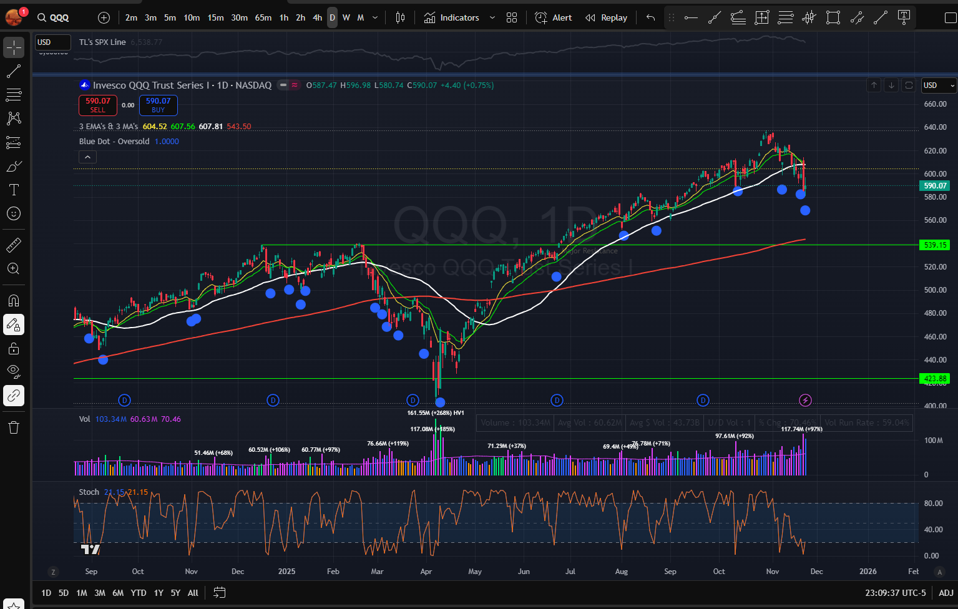This screenshot has width=958, height=609.
Task: Click the 539.15 green price label
Action: 935,245
